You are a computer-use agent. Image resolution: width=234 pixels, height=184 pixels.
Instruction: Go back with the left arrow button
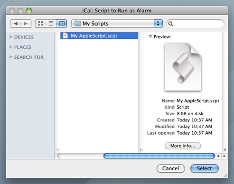15,24
